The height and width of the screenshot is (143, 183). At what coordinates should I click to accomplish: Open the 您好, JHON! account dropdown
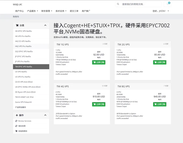tap(161, 11)
